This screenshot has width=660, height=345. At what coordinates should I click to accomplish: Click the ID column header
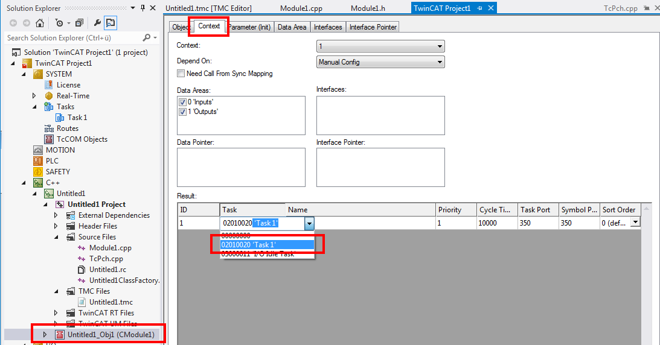coord(199,210)
